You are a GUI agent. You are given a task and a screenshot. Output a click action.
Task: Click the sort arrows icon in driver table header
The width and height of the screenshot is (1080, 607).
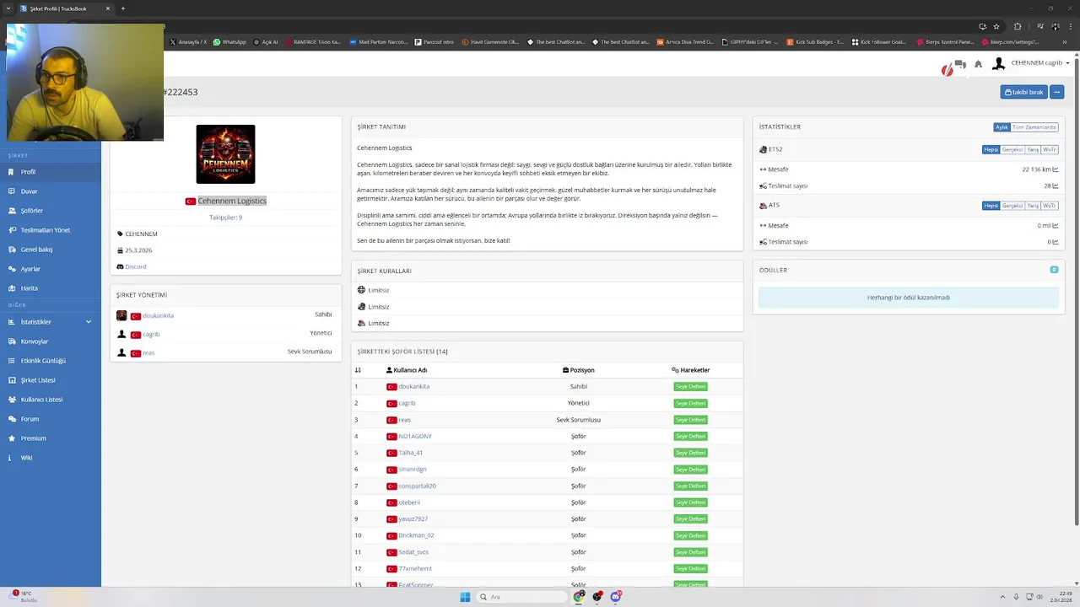(358, 370)
